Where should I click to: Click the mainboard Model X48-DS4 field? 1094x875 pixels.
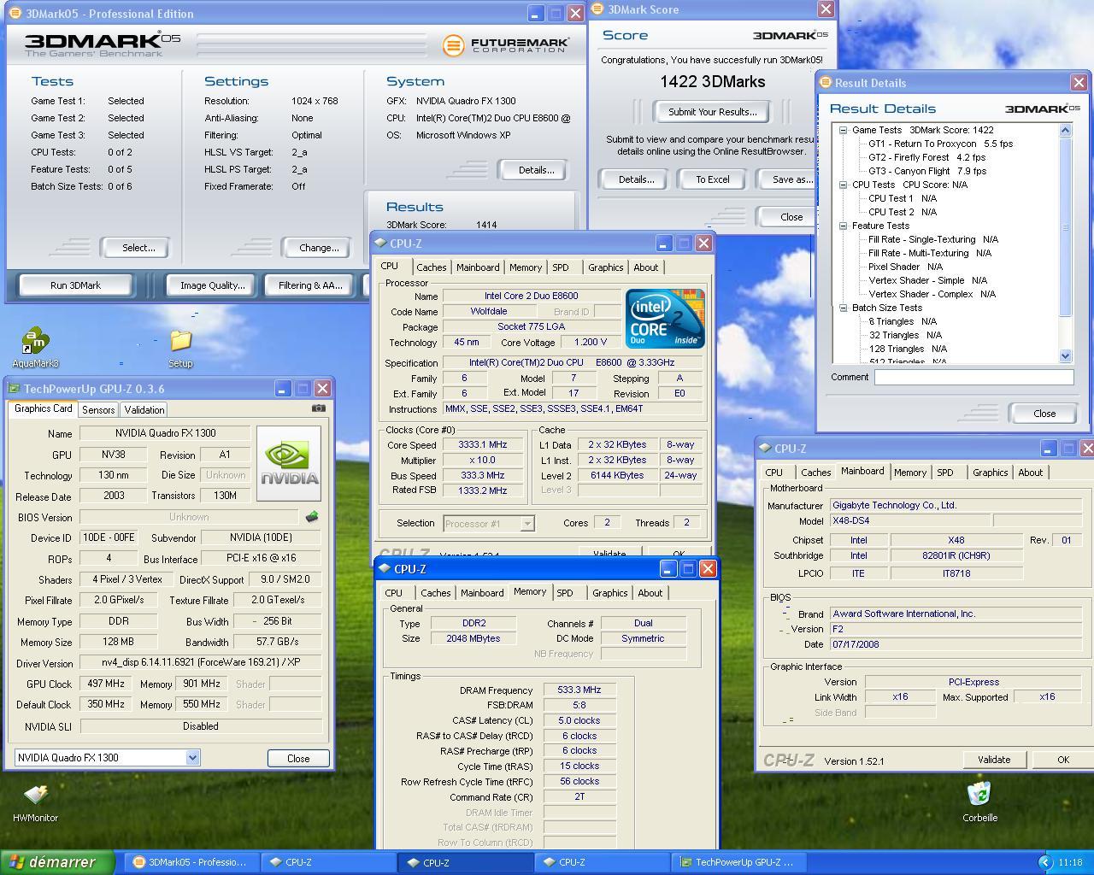[909, 520]
